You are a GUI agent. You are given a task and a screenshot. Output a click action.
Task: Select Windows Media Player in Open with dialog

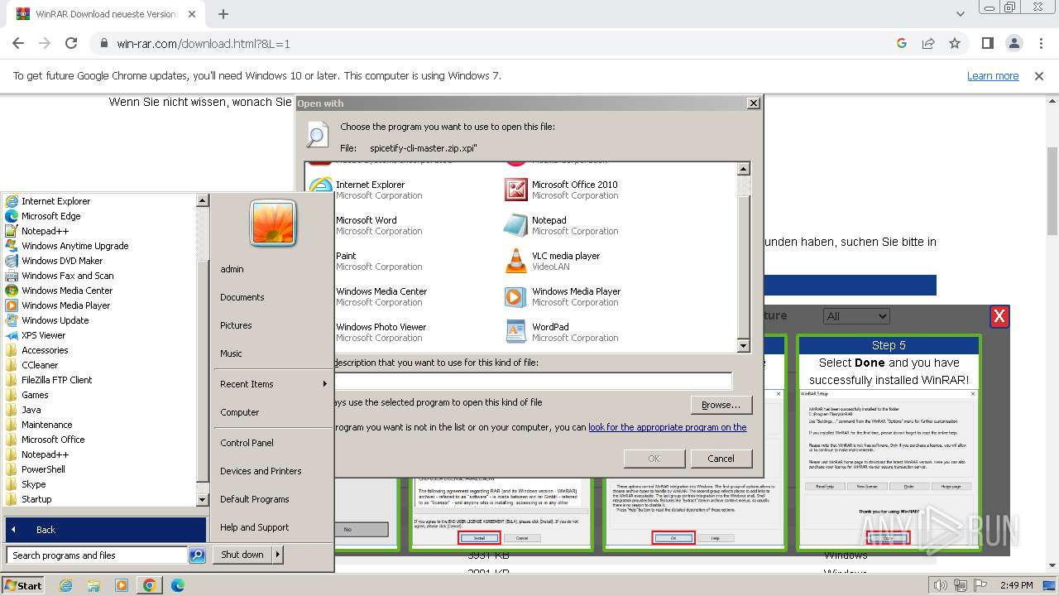[563, 296]
